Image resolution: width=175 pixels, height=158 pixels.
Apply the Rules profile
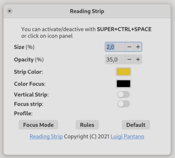pos(87,125)
